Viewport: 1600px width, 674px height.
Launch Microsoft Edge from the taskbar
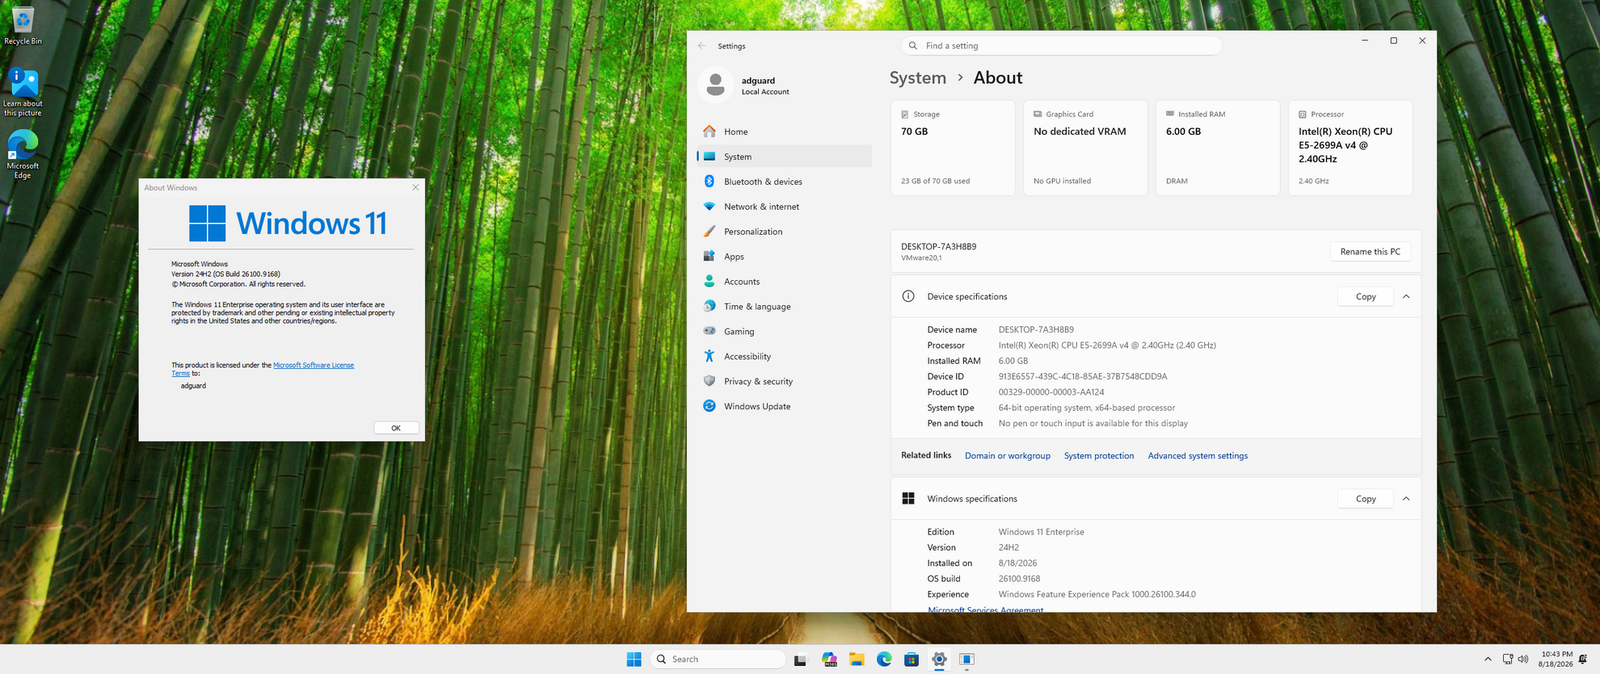tap(884, 659)
